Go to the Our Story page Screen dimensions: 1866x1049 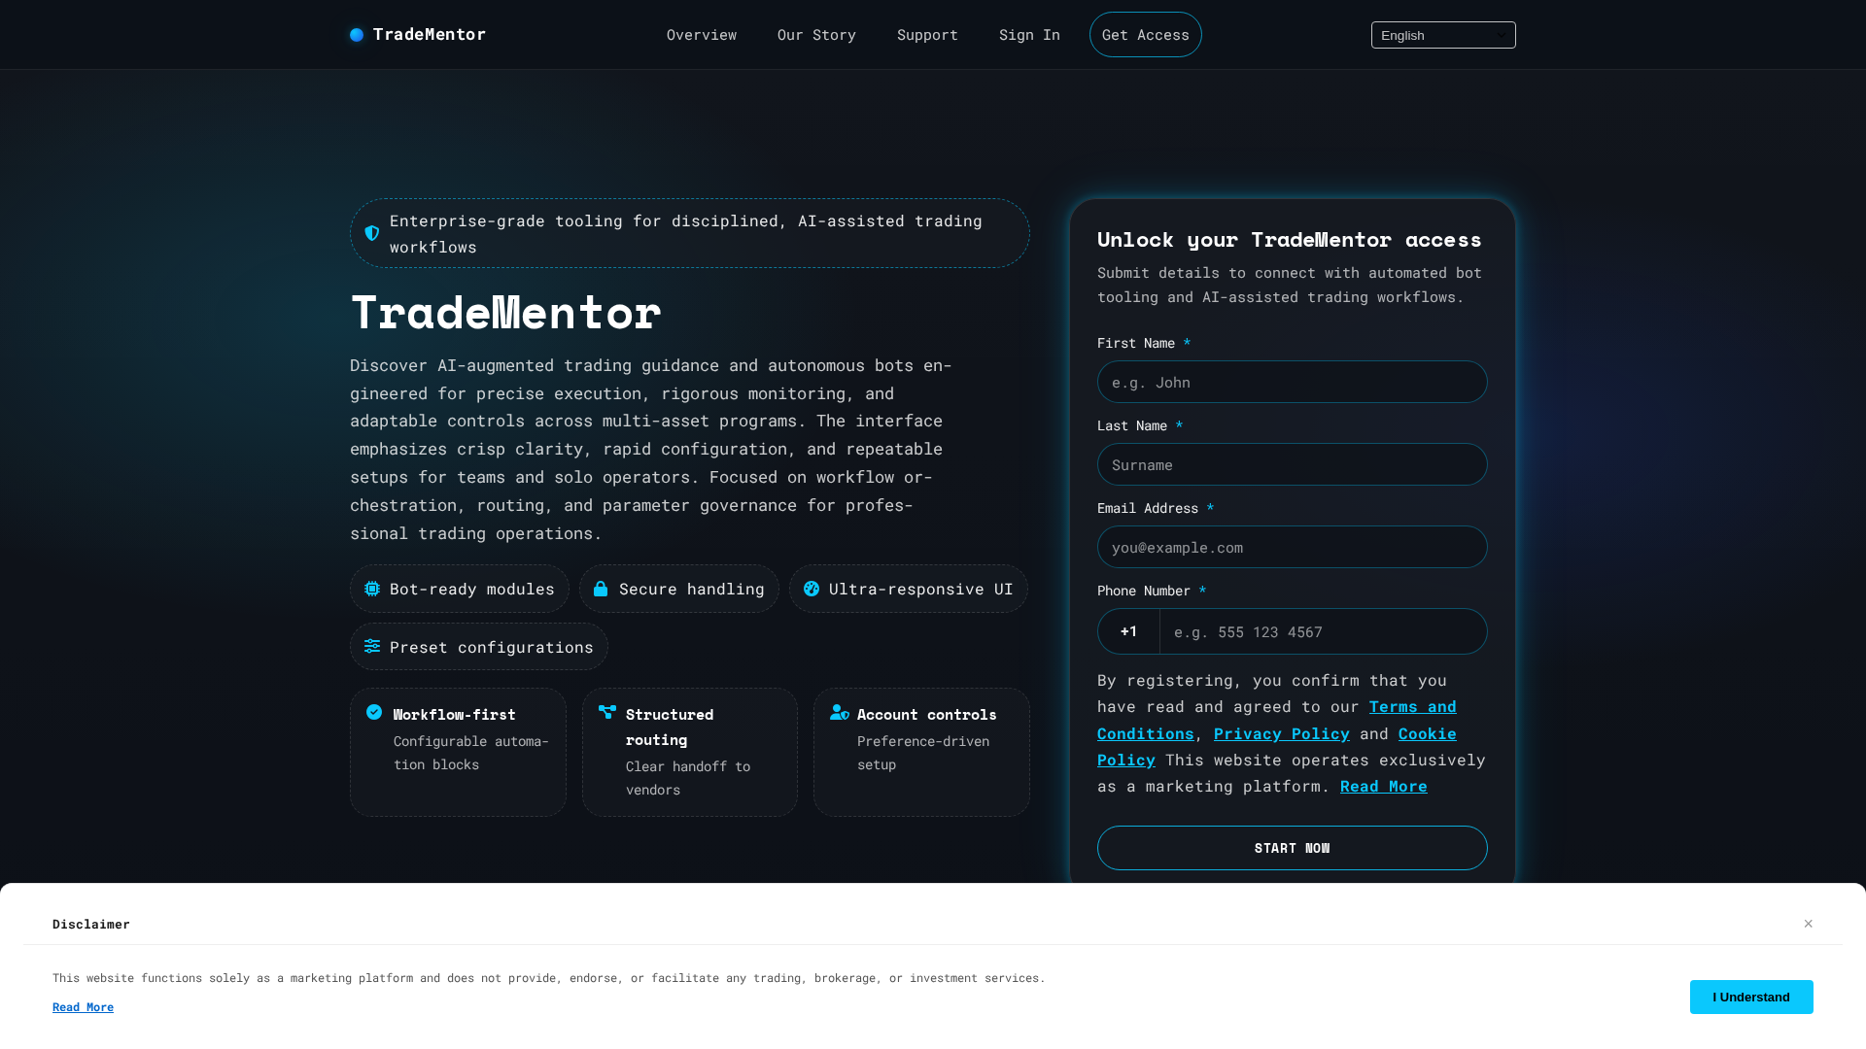pyautogui.click(x=816, y=35)
